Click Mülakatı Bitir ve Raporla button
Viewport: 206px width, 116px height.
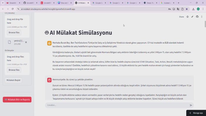click(17, 100)
